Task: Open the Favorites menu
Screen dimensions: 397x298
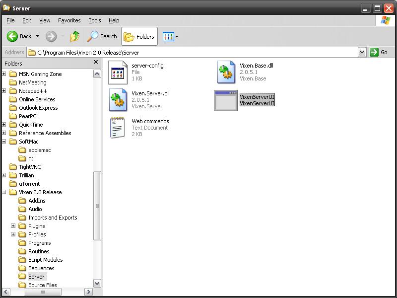Action: (x=69, y=20)
